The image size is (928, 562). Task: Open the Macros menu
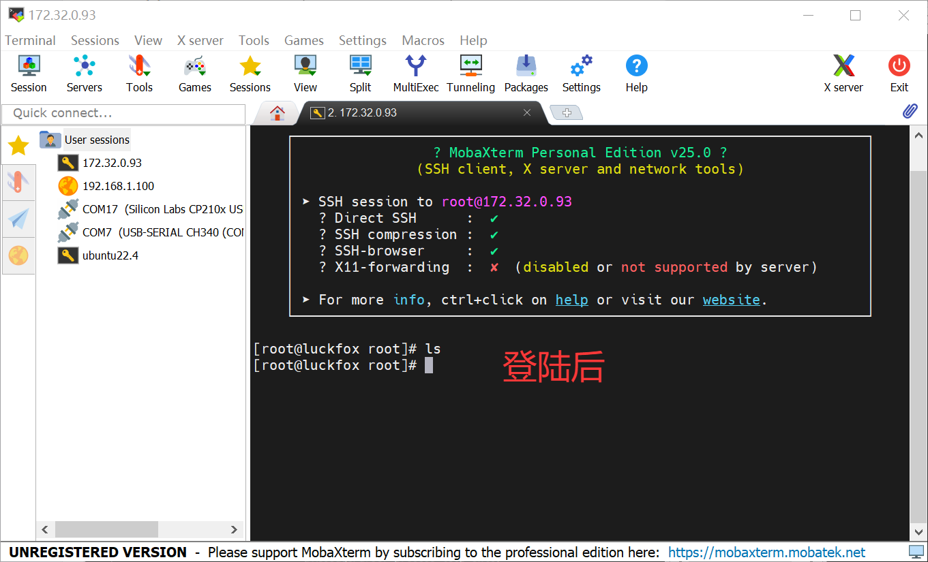tap(423, 40)
